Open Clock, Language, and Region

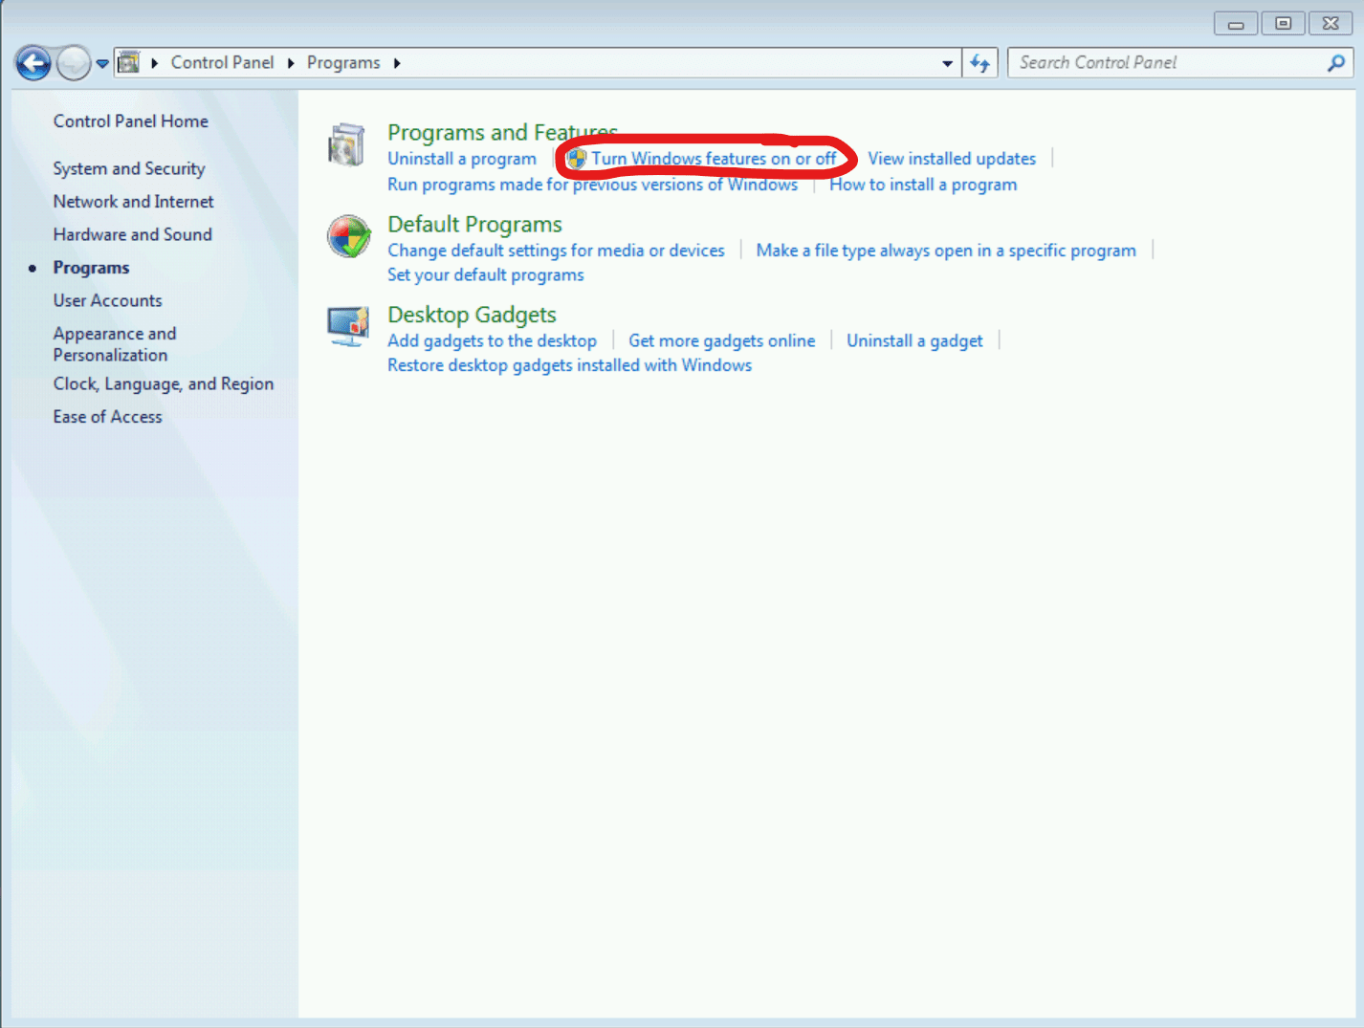(x=164, y=383)
